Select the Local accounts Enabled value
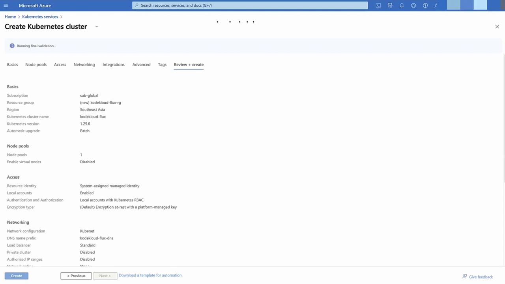 [x=87, y=193]
